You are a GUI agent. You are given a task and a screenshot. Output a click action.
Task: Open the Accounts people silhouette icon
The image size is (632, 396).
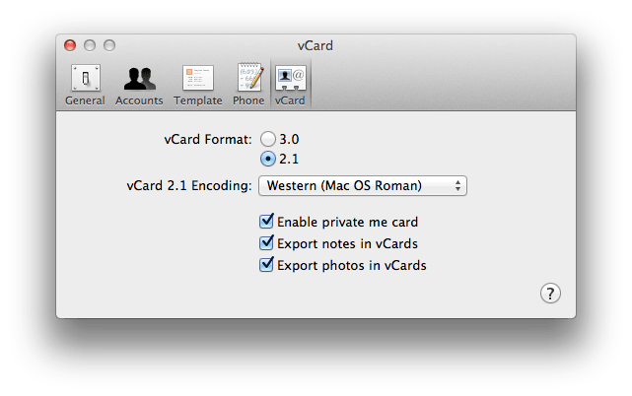[139, 78]
